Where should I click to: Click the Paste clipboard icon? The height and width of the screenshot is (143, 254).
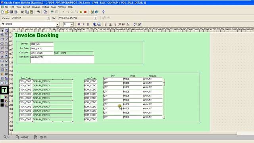coord(31,12)
